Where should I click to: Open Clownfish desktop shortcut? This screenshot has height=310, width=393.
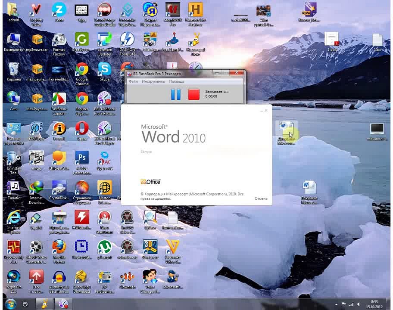pyautogui.click(x=127, y=279)
